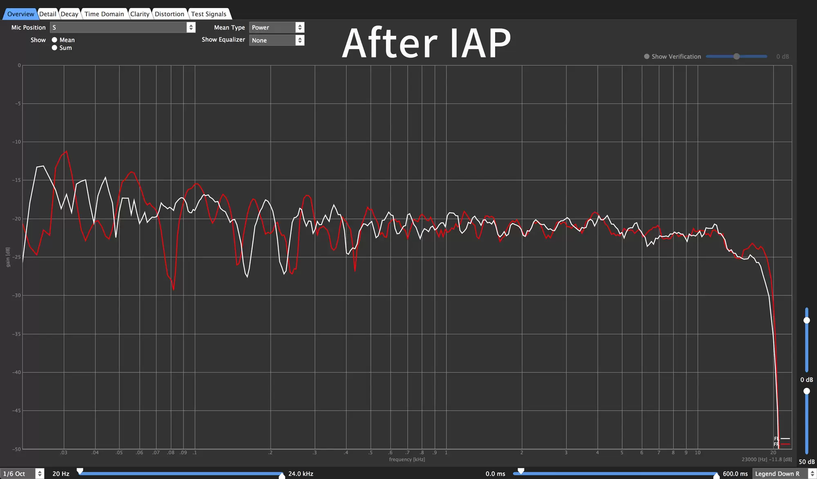Click the Legend Down R stepper arrows
Image resolution: width=817 pixels, height=479 pixels.
(x=812, y=474)
